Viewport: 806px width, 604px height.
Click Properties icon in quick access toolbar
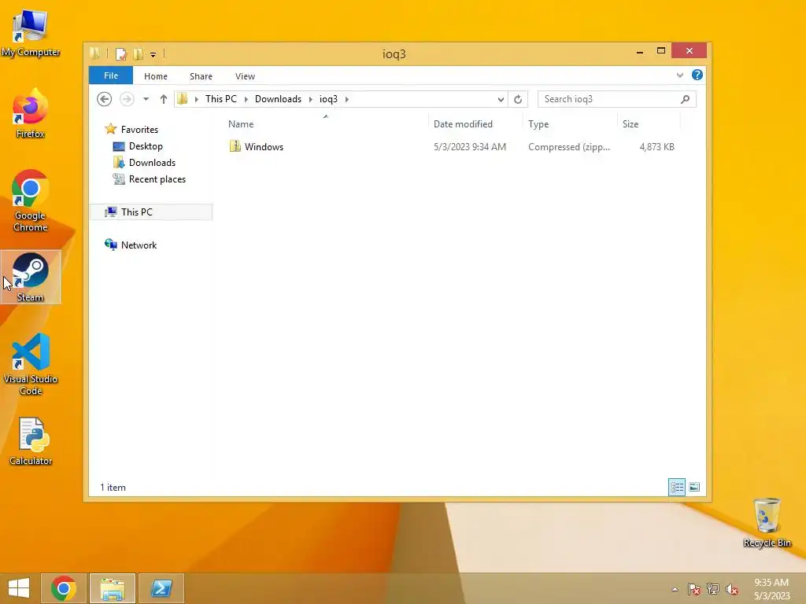[x=120, y=54]
